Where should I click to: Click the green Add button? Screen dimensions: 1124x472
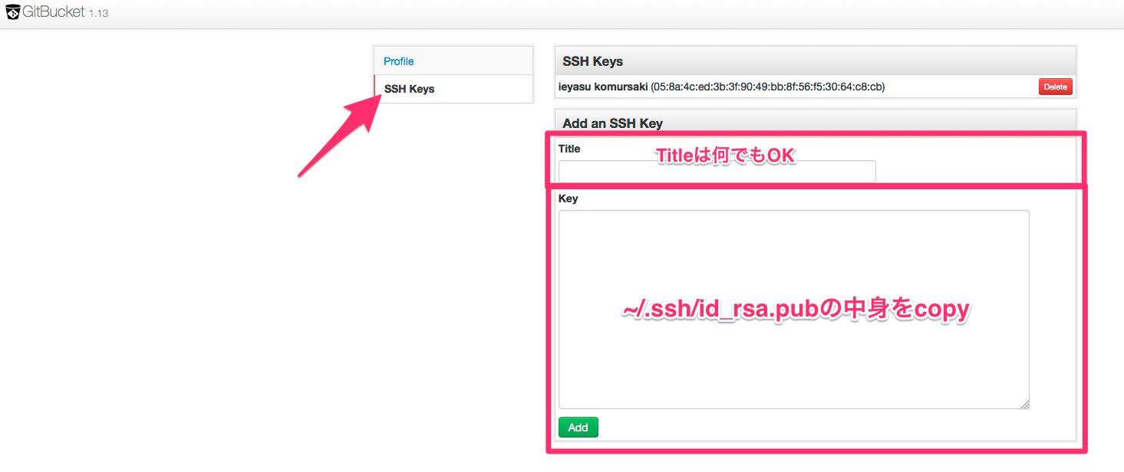(x=578, y=427)
